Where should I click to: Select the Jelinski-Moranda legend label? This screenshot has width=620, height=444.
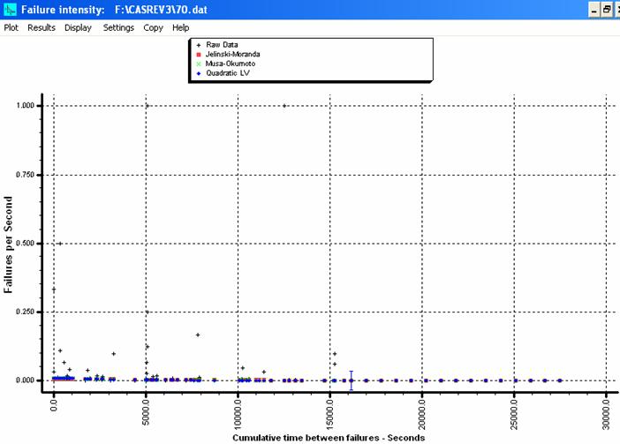pos(233,55)
